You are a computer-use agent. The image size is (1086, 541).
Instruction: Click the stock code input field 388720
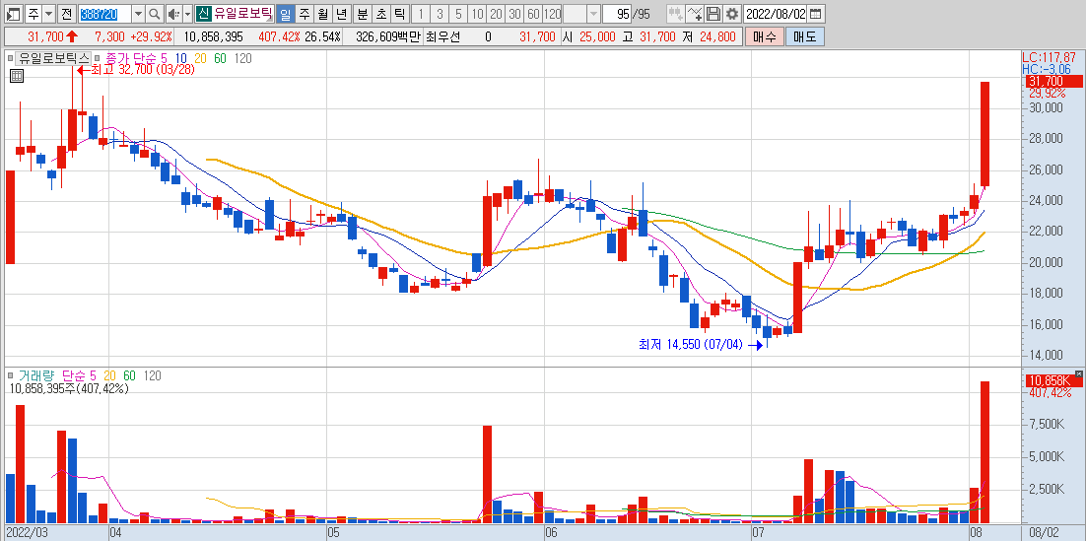point(103,14)
